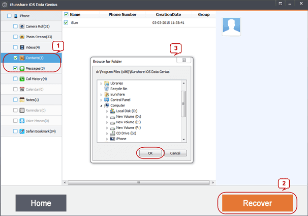Click the Reminders list icon

(x=22, y=110)
